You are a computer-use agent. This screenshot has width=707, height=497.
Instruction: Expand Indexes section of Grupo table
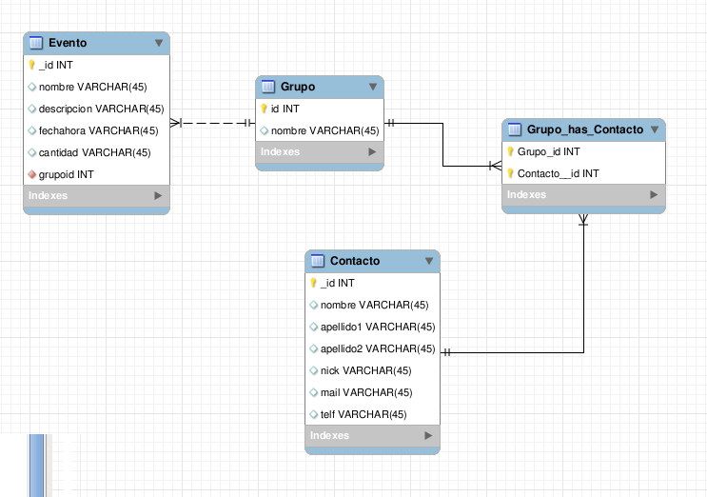[372, 151]
